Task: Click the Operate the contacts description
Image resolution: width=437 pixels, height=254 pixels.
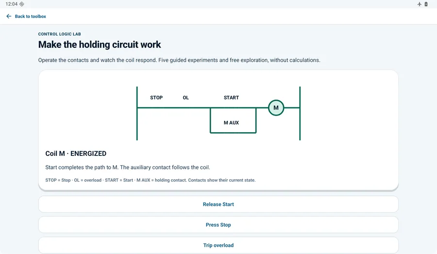Action: pos(179,60)
